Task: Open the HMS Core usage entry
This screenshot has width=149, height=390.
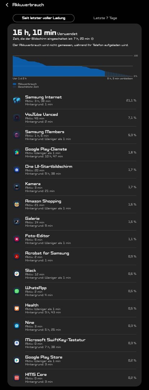Action: point(74,378)
